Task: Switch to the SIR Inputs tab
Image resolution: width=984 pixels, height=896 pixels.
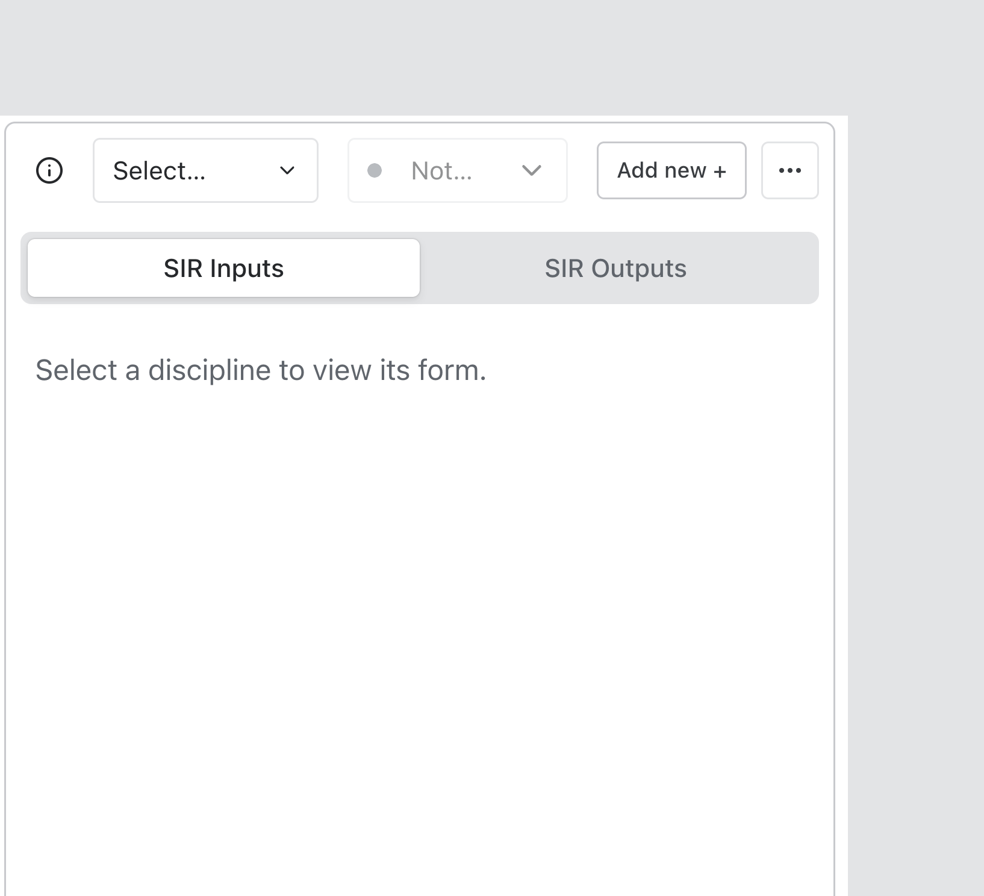Action: point(223,268)
